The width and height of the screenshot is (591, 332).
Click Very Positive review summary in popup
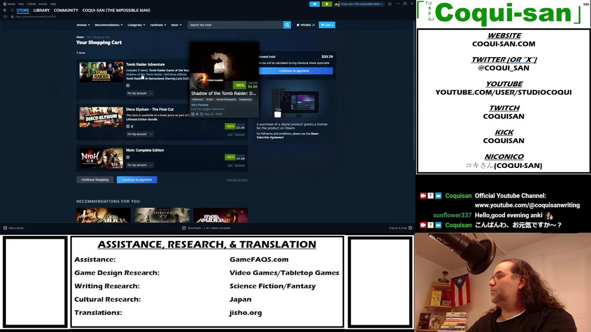pos(199,105)
